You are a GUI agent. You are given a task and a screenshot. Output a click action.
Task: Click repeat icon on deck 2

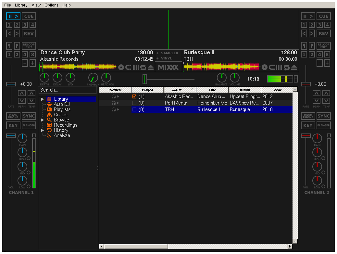[287, 68]
